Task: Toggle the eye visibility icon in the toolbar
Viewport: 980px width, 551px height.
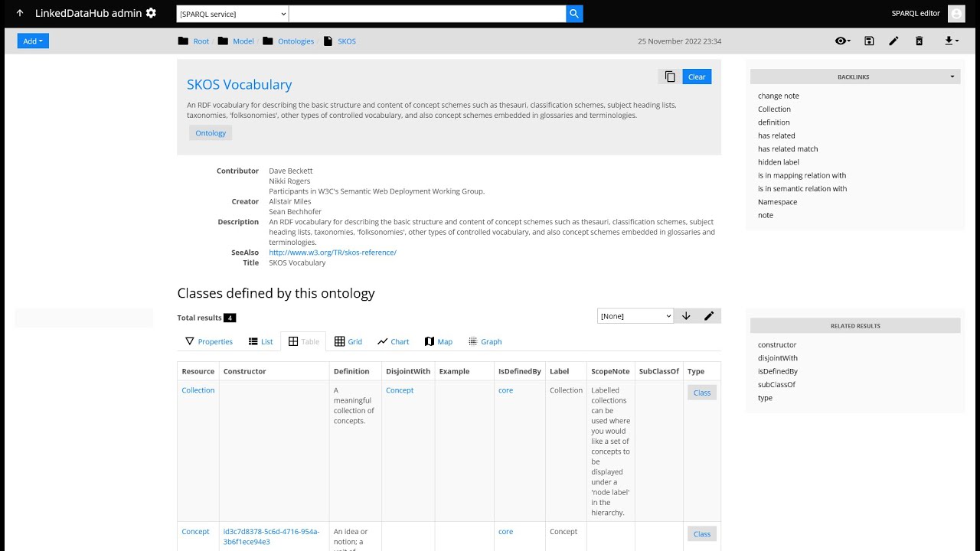Action: coord(842,41)
